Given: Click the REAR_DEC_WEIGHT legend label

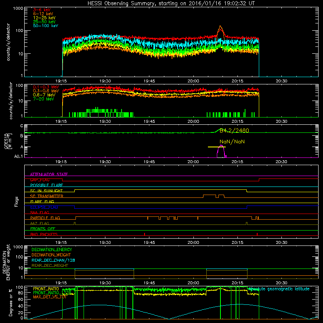Looking at the screenshot, I should coord(50,266).
